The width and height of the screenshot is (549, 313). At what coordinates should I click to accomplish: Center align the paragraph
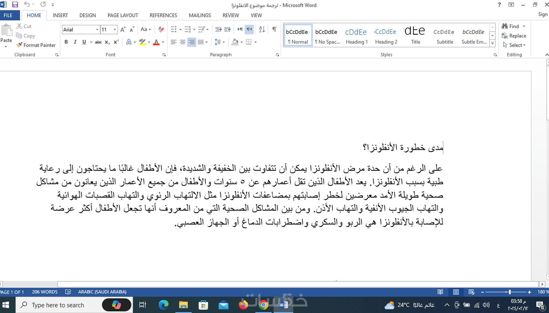[x=183, y=42]
